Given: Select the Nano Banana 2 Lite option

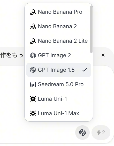Looking at the screenshot, I should 59,41.
